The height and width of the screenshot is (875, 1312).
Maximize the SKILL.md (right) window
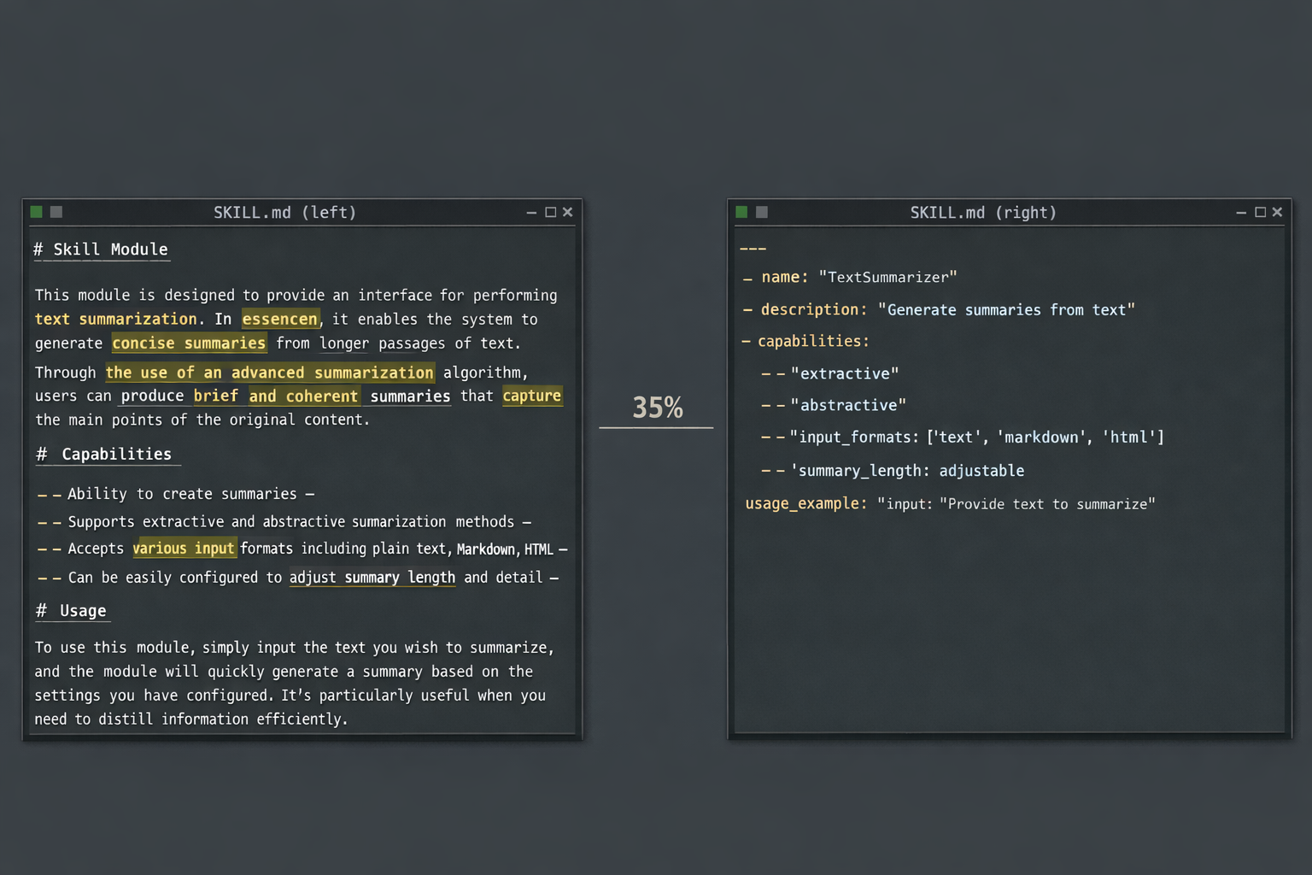(1260, 213)
